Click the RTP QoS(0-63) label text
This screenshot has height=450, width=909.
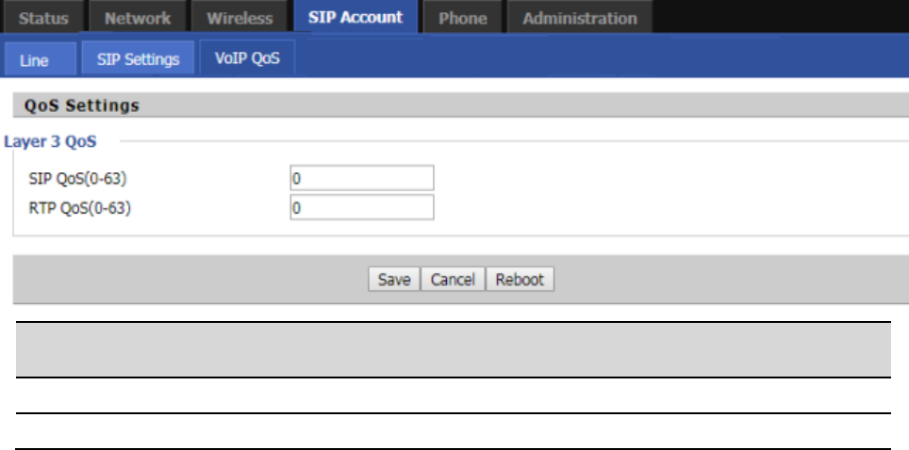click(x=80, y=209)
